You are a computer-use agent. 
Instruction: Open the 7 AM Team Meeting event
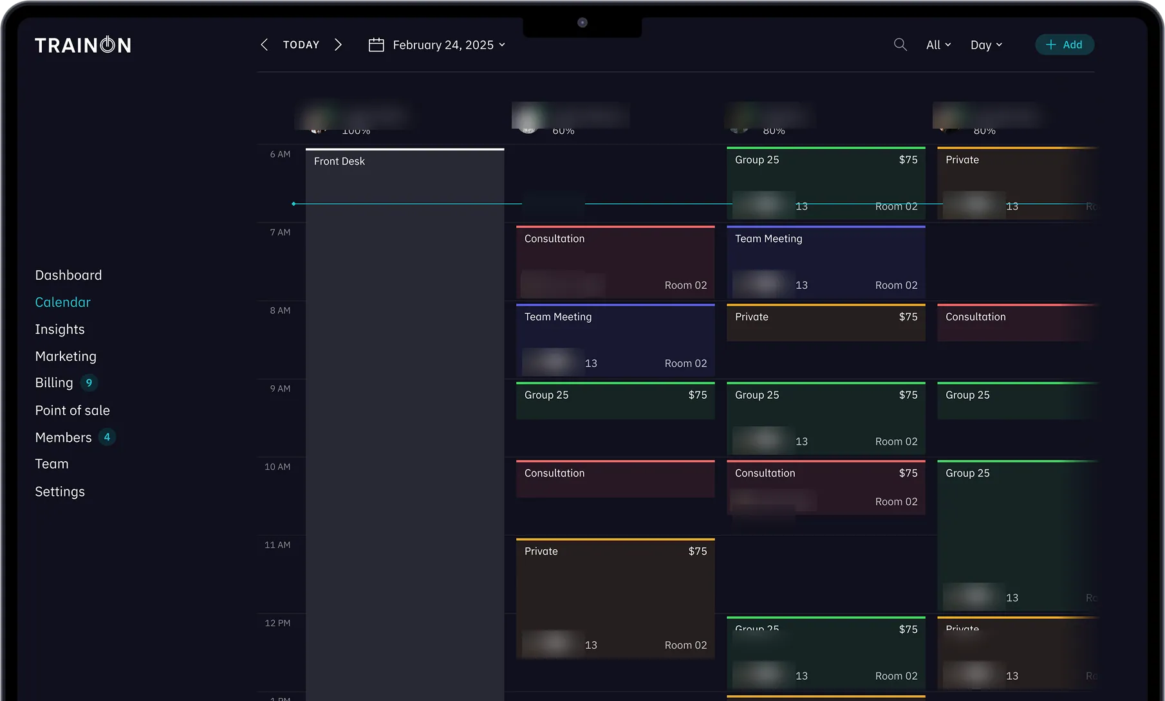[x=826, y=262]
